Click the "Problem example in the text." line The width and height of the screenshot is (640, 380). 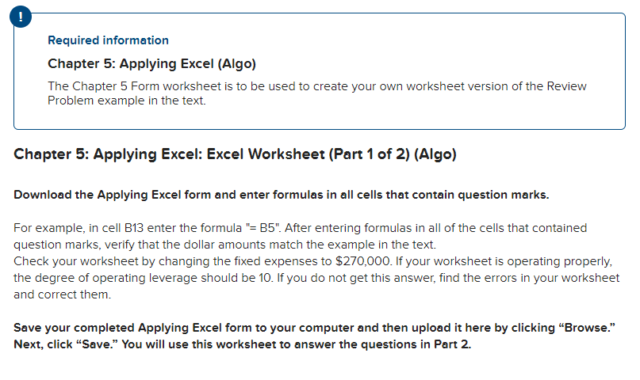click(x=127, y=101)
